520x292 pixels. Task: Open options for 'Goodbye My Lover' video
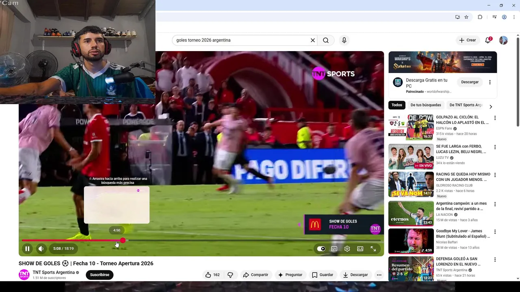[x=495, y=232]
